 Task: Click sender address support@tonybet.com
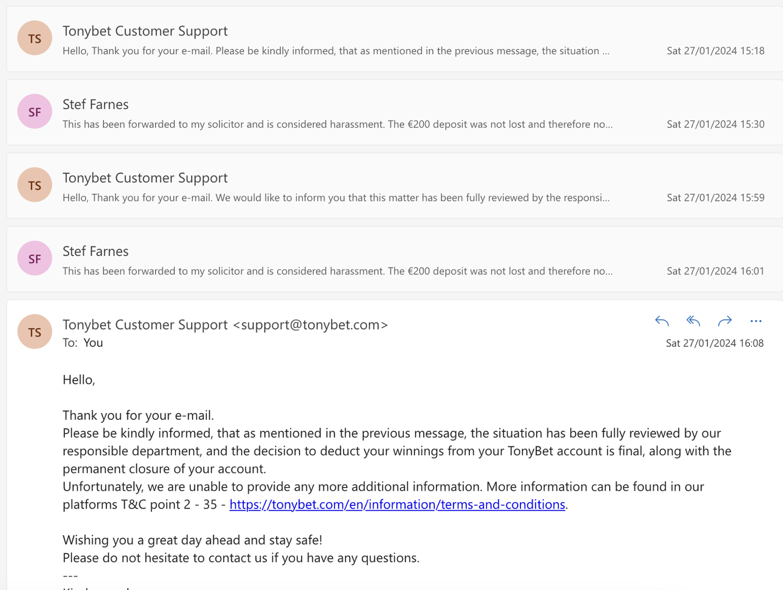[x=311, y=325]
